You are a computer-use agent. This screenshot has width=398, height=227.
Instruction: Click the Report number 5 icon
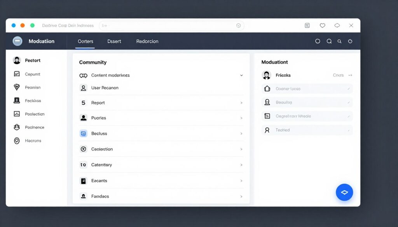point(83,102)
